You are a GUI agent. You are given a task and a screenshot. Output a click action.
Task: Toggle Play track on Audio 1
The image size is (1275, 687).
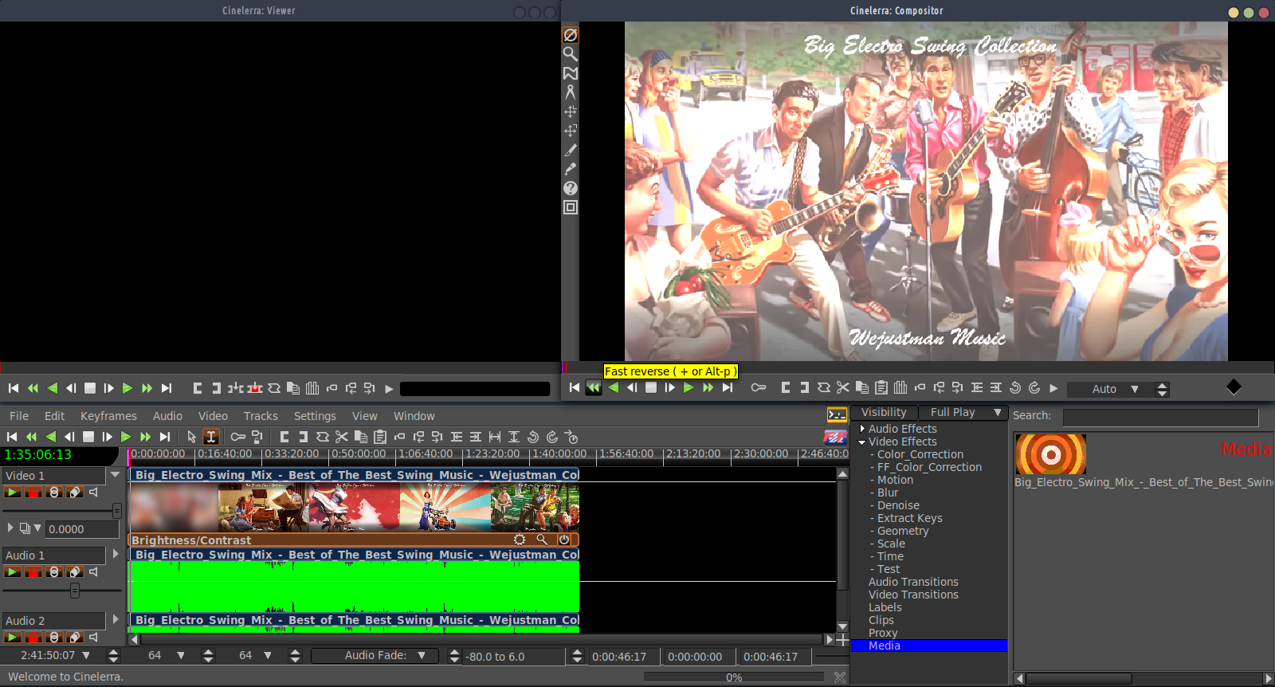(x=13, y=572)
